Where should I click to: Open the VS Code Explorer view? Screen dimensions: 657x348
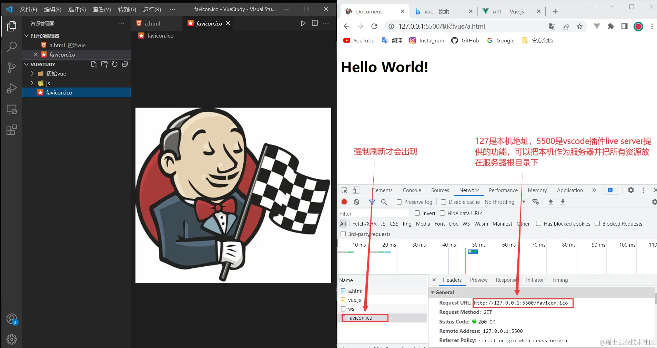(x=12, y=26)
